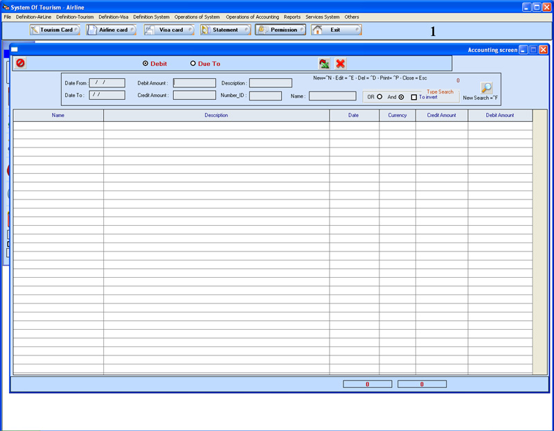Click the Debit Amount input field
554x431 pixels.
pos(195,83)
